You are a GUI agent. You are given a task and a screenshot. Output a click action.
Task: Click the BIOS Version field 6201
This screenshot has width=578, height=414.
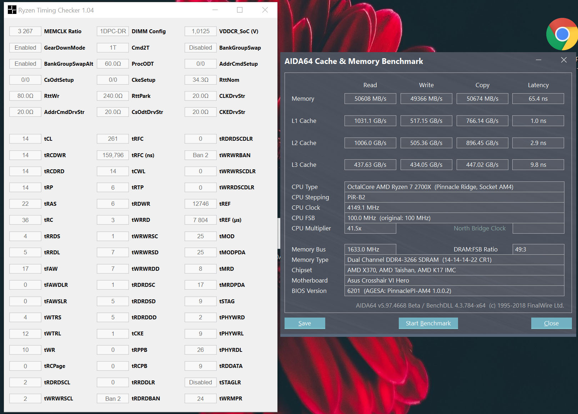[454, 291]
